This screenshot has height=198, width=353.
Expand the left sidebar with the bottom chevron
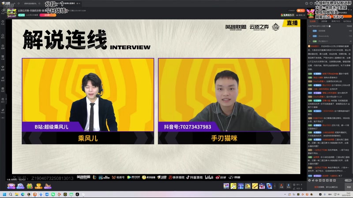pos(3,118)
